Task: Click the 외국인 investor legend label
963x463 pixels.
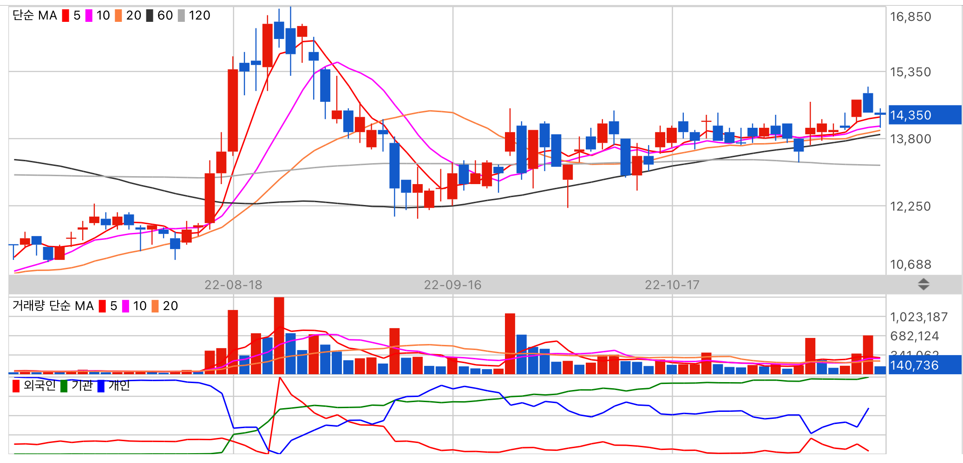Action: click(39, 385)
